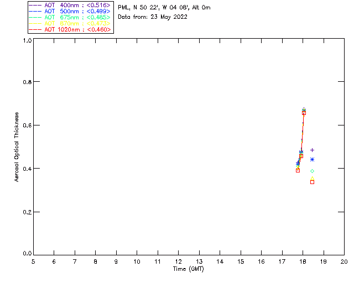354x283 pixels.
Task: Click the isolated blue asterisk marker
Action: click(312, 160)
